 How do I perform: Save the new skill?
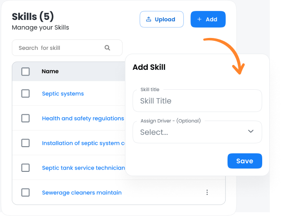(x=245, y=161)
